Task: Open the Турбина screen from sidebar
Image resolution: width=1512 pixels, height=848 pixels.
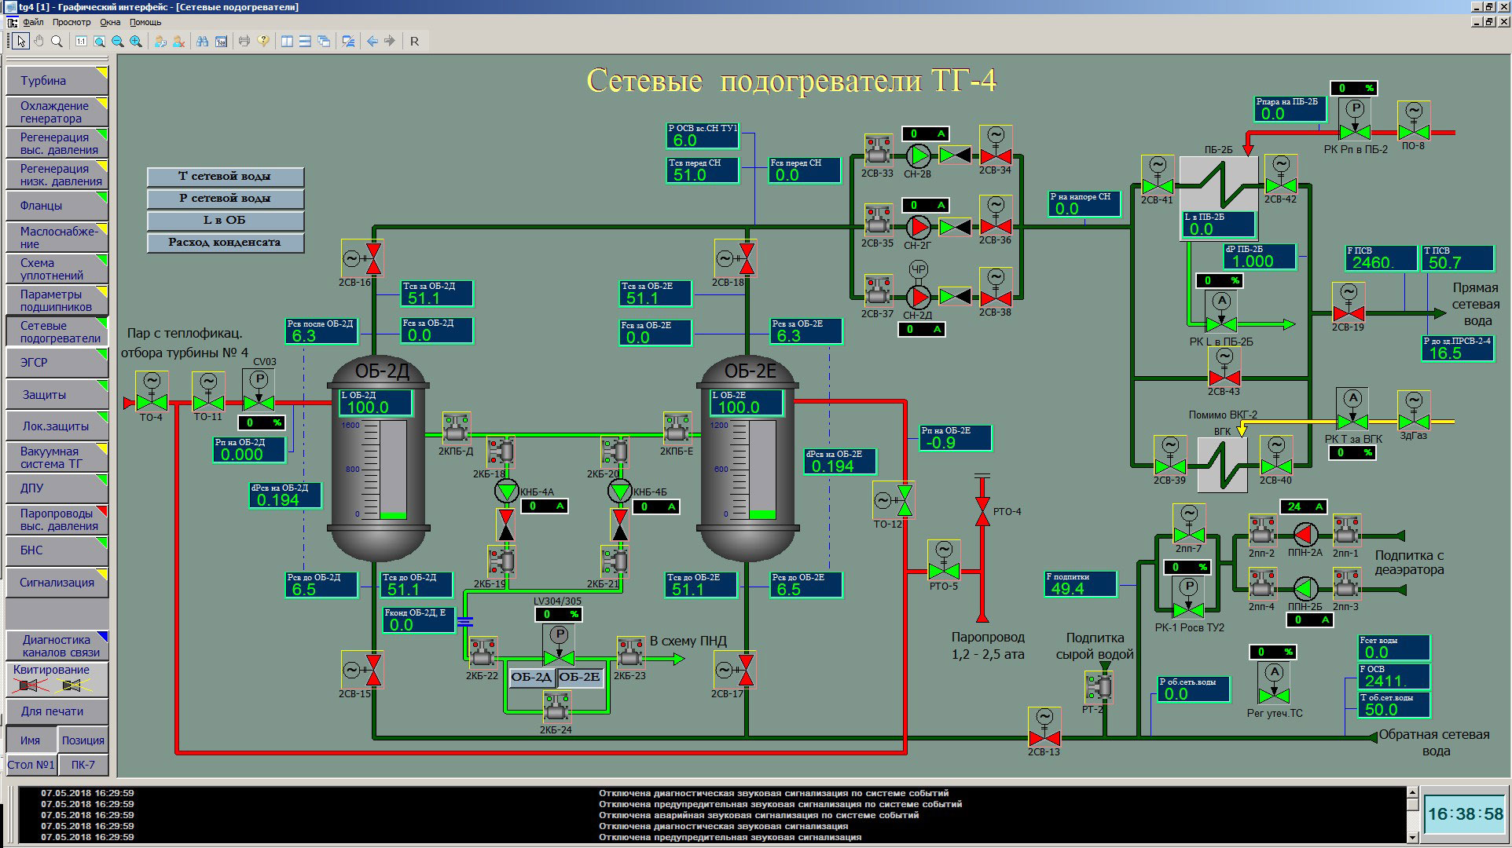Action: tap(55, 81)
